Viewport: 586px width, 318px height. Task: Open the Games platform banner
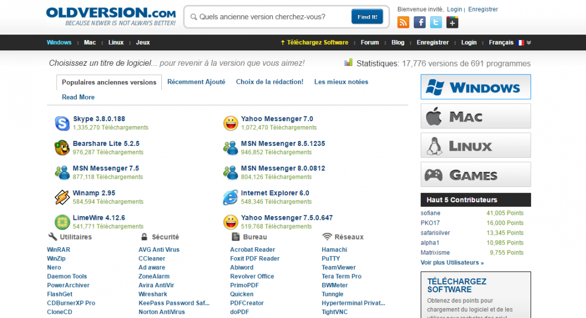point(476,174)
